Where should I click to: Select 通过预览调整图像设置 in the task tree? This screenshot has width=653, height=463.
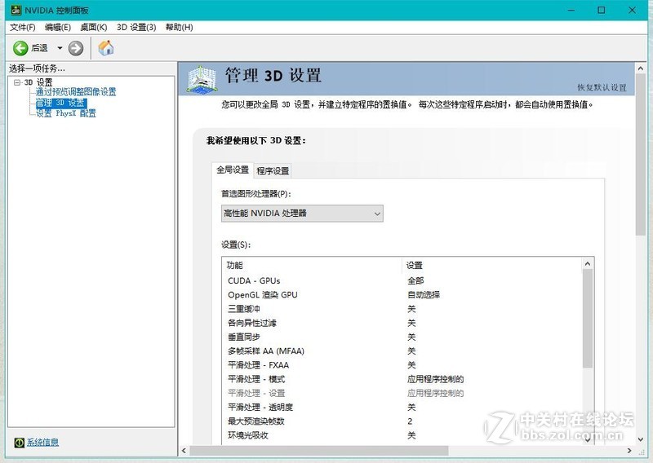point(76,92)
